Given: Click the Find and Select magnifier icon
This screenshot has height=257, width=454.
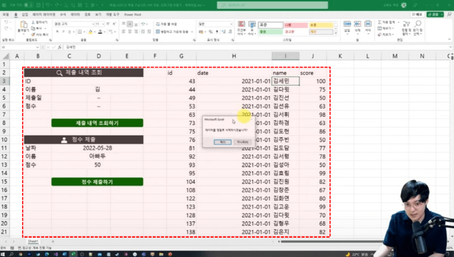Looking at the screenshot, I should pos(418,26).
